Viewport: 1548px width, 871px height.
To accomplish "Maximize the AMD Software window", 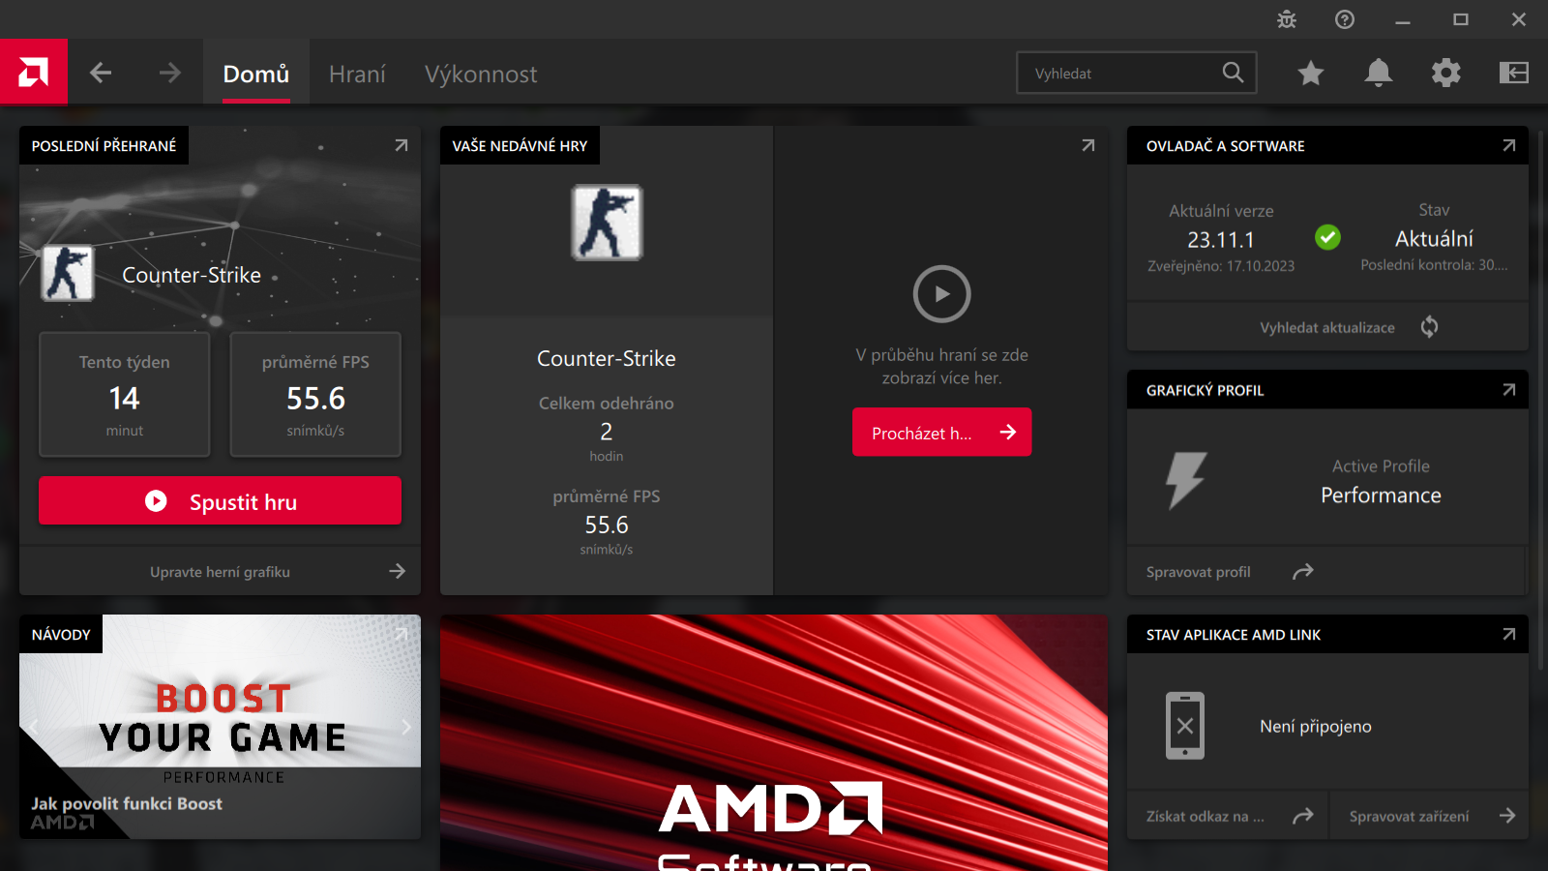I will (x=1461, y=19).
